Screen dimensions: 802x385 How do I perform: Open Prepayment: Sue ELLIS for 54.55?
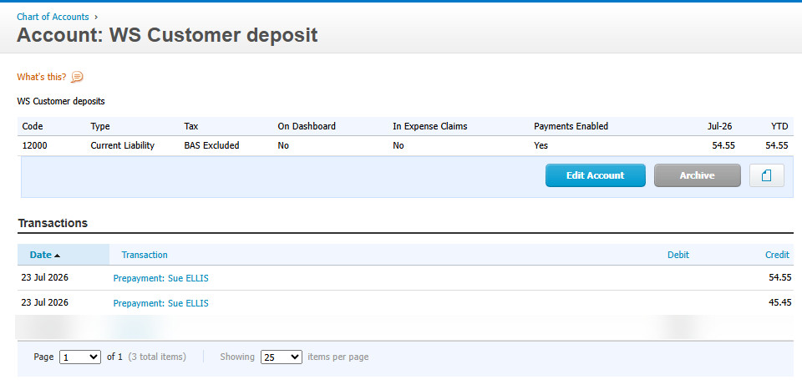point(160,278)
